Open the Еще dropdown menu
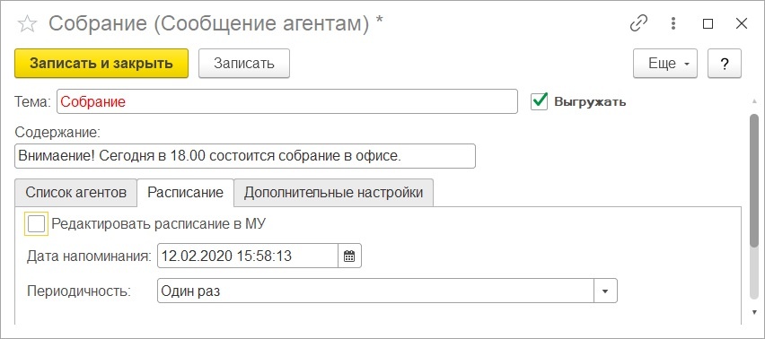Screen dimensions: 765x339 (x=665, y=64)
